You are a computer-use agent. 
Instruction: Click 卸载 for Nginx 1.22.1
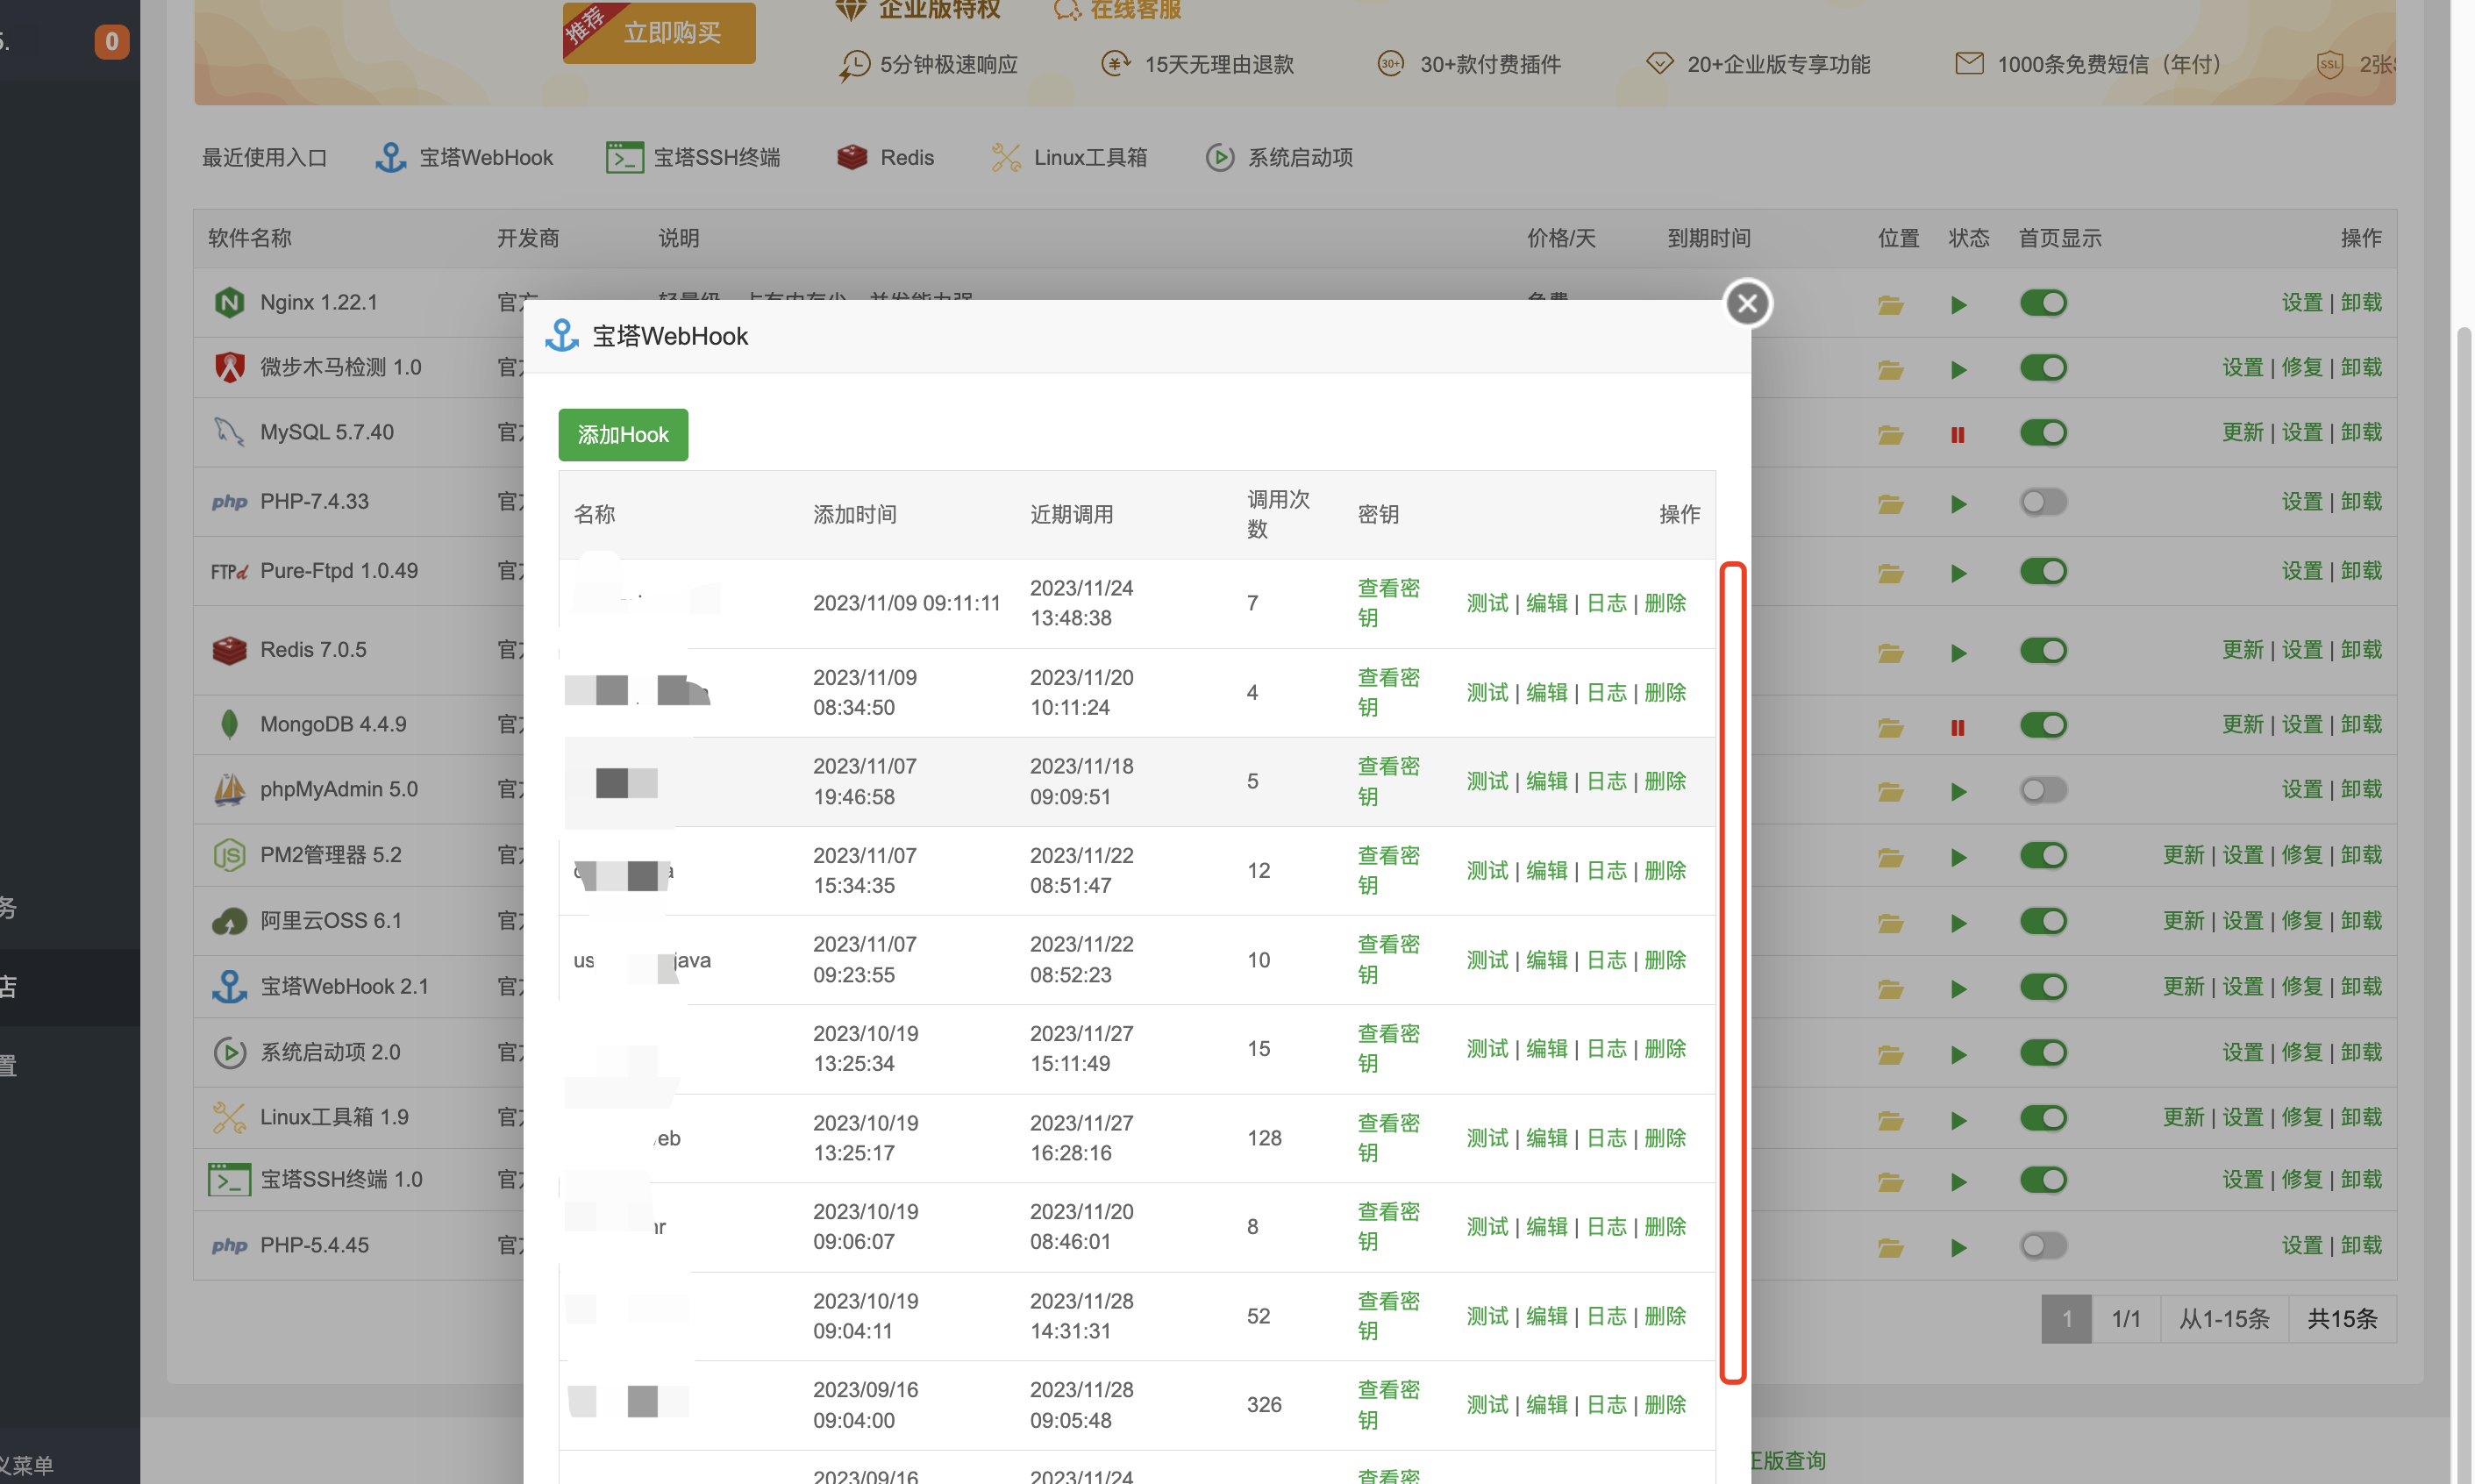coord(2361,302)
